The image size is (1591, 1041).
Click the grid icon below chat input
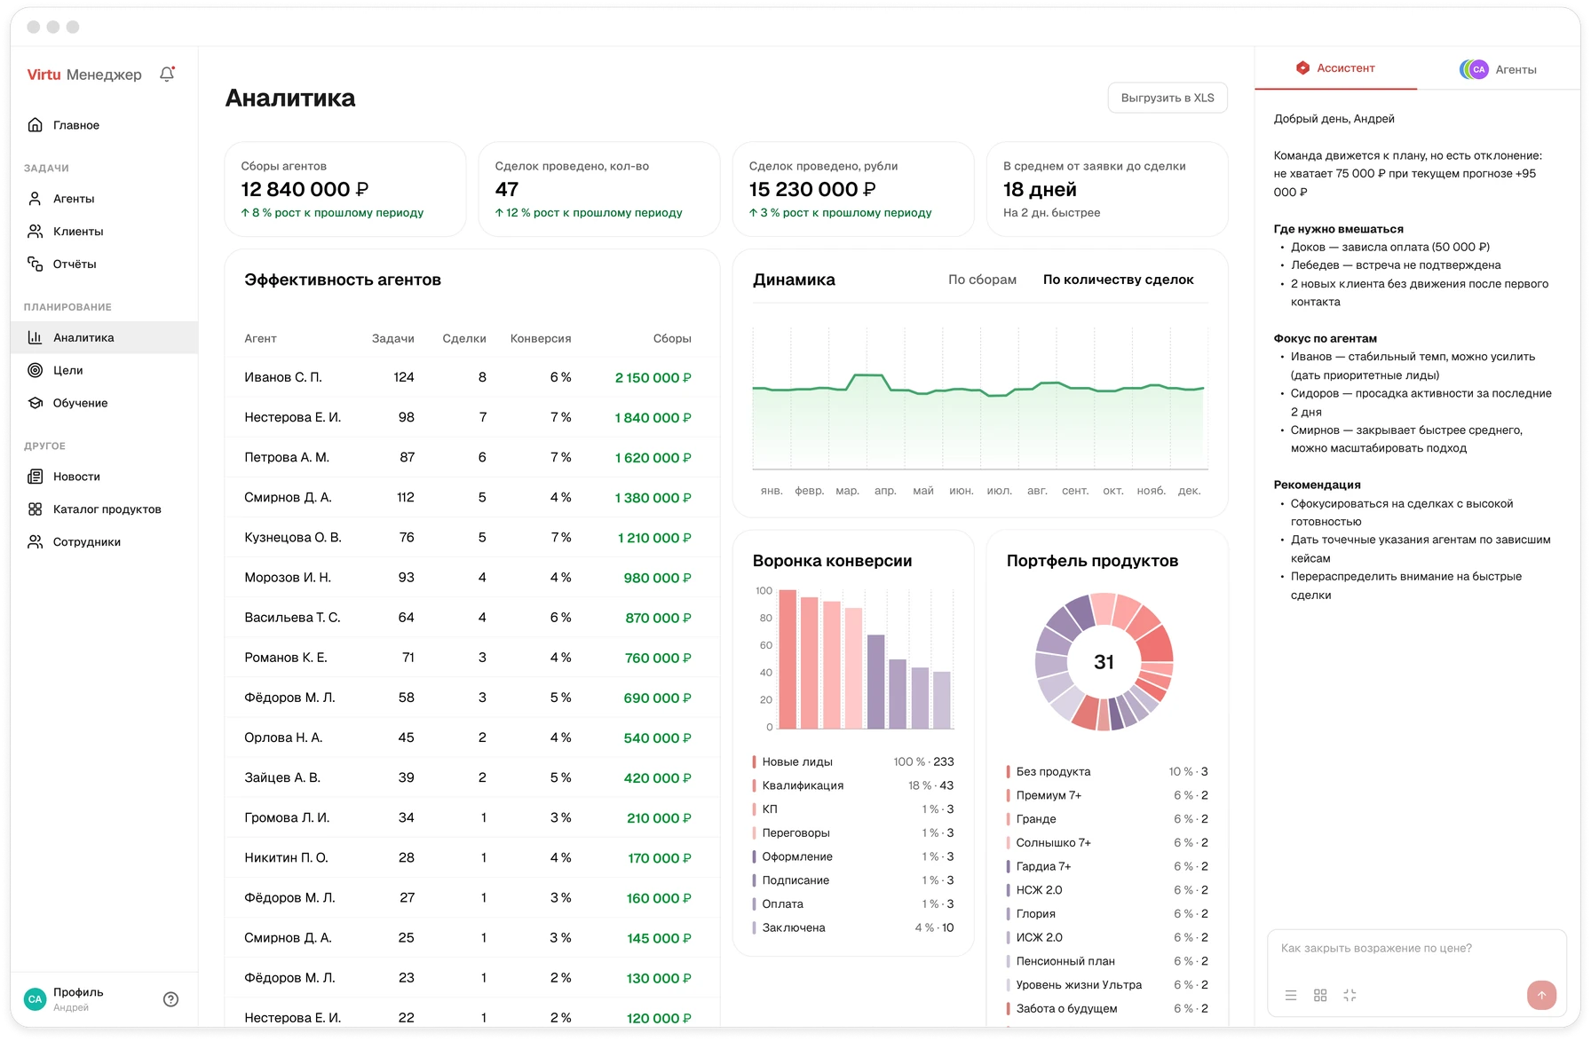[1320, 996]
